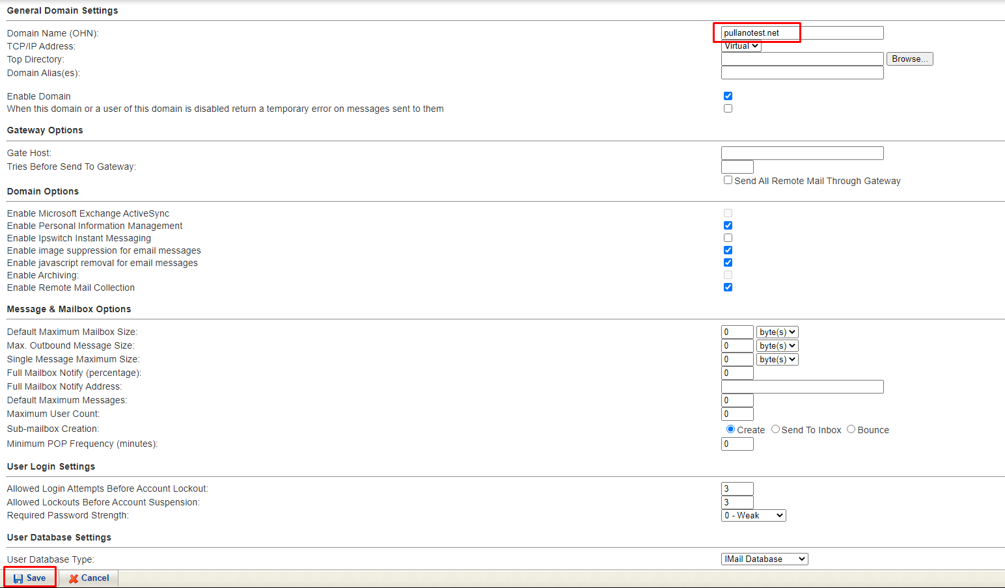Click the Full Mailbox Notify Address field
This screenshot has width=1005, height=588.
tap(802, 387)
